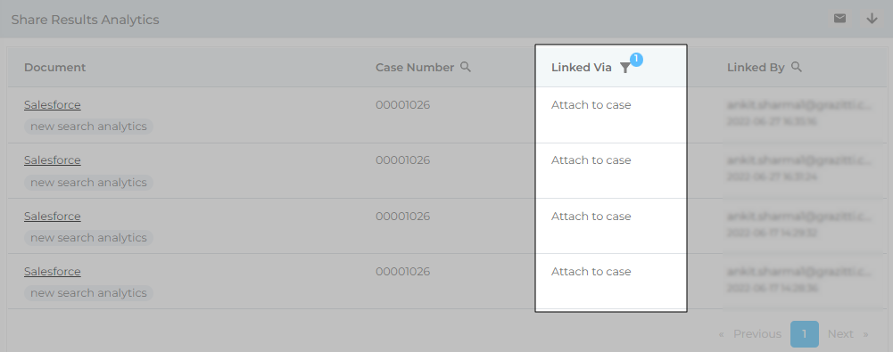Click the Linked By search magnifier icon
Screen dimensions: 893x352
pyautogui.click(x=797, y=67)
